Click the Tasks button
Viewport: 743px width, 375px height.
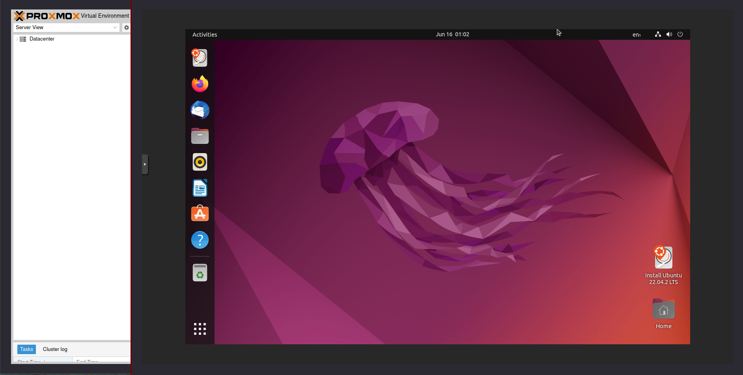(x=26, y=349)
